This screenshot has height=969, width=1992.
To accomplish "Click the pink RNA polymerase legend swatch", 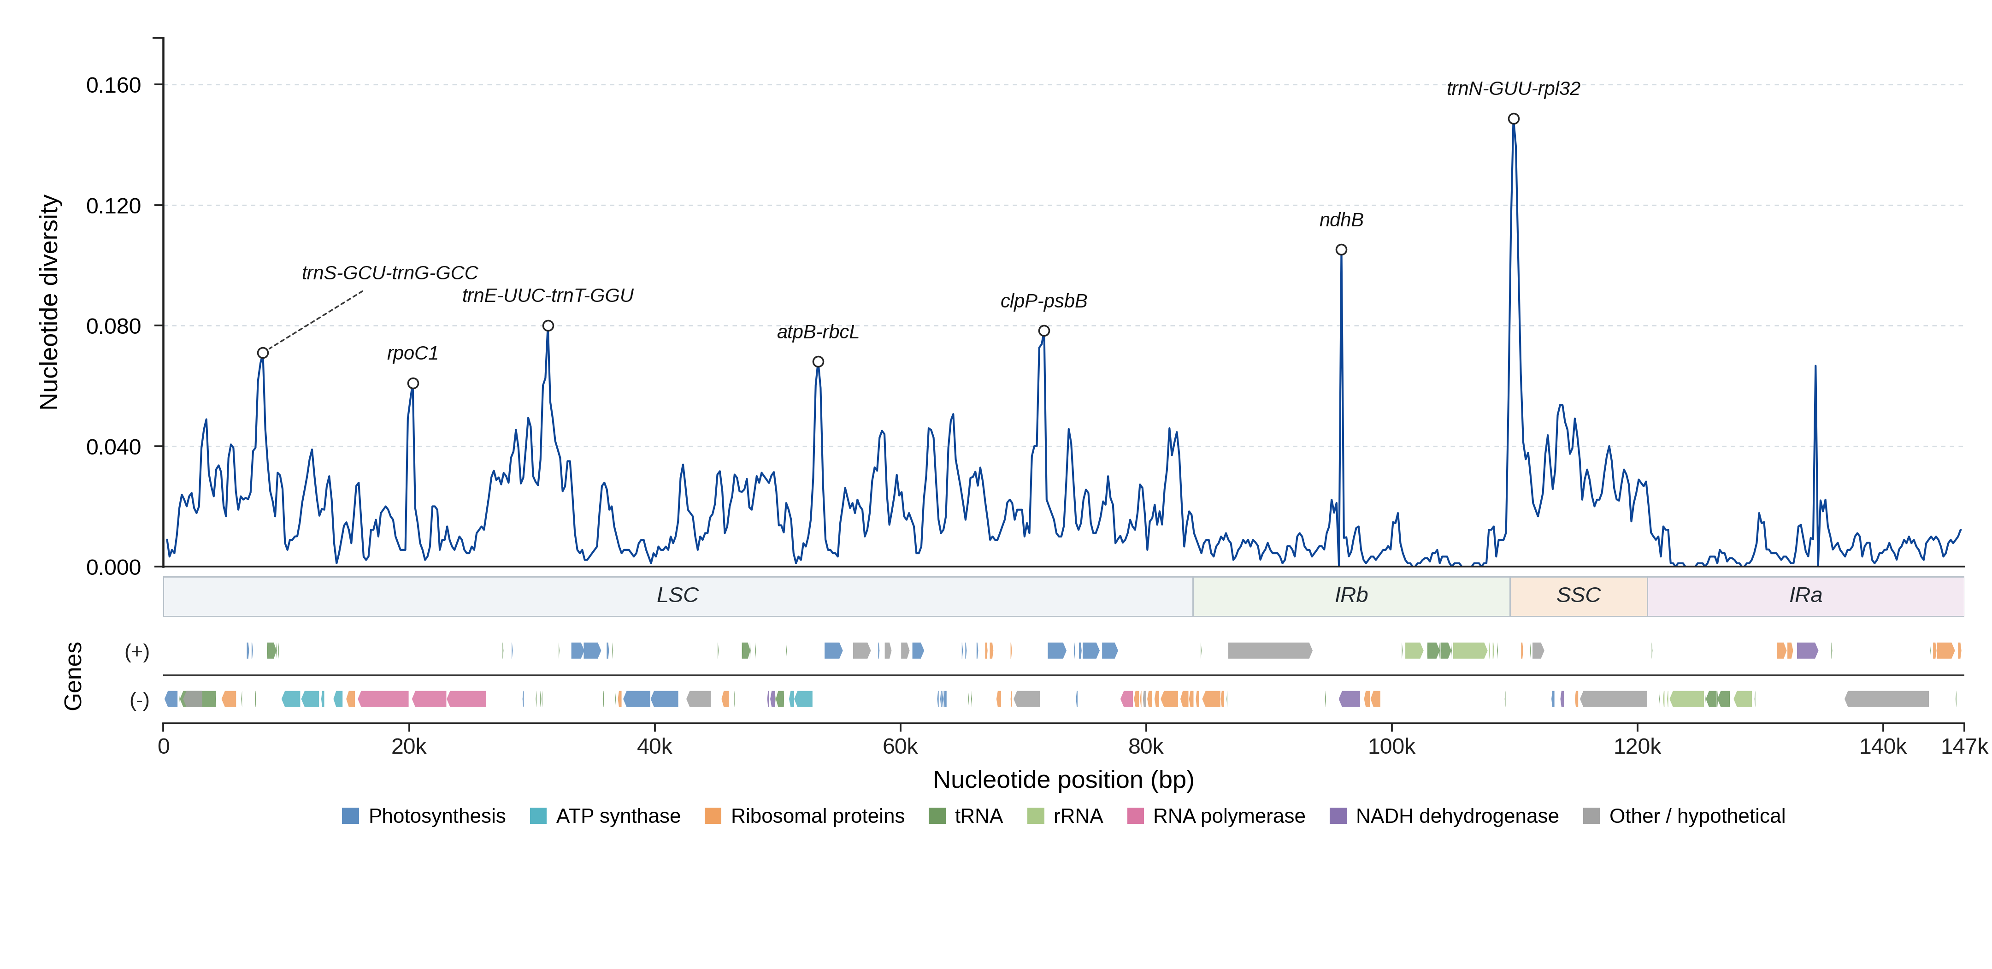I will coord(1135,816).
